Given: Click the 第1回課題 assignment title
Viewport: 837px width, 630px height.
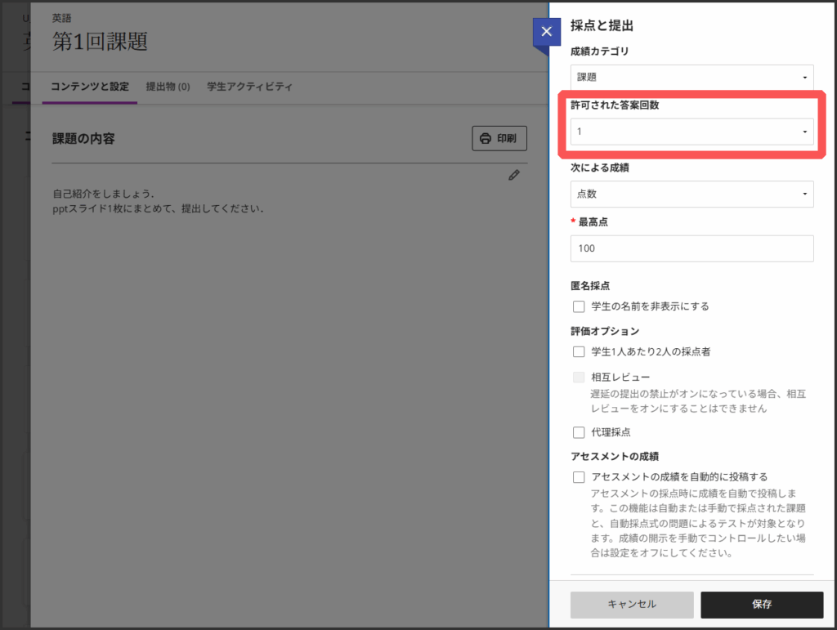Looking at the screenshot, I should pyautogui.click(x=100, y=42).
